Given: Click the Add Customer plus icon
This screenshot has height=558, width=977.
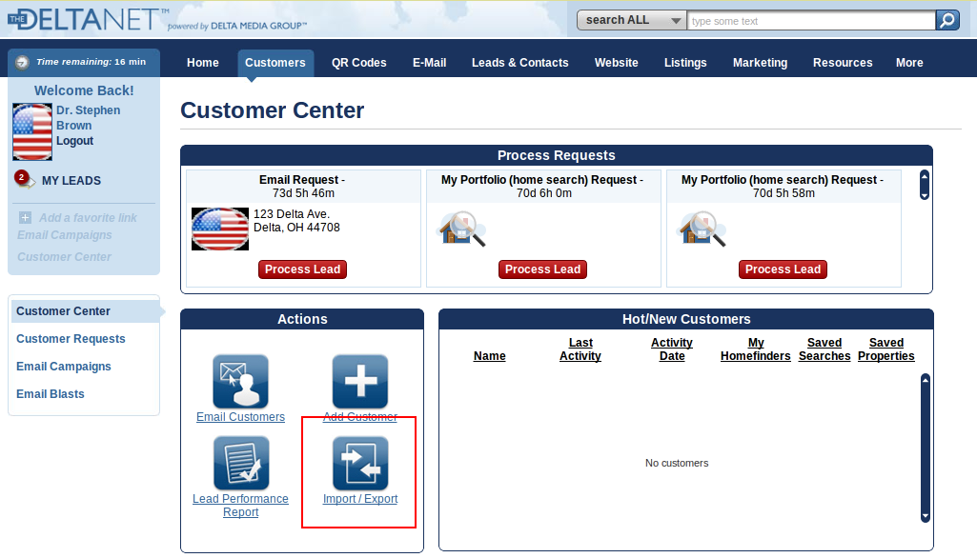Looking at the screenshot, I should pyautogui.click(x=360, y=381).
